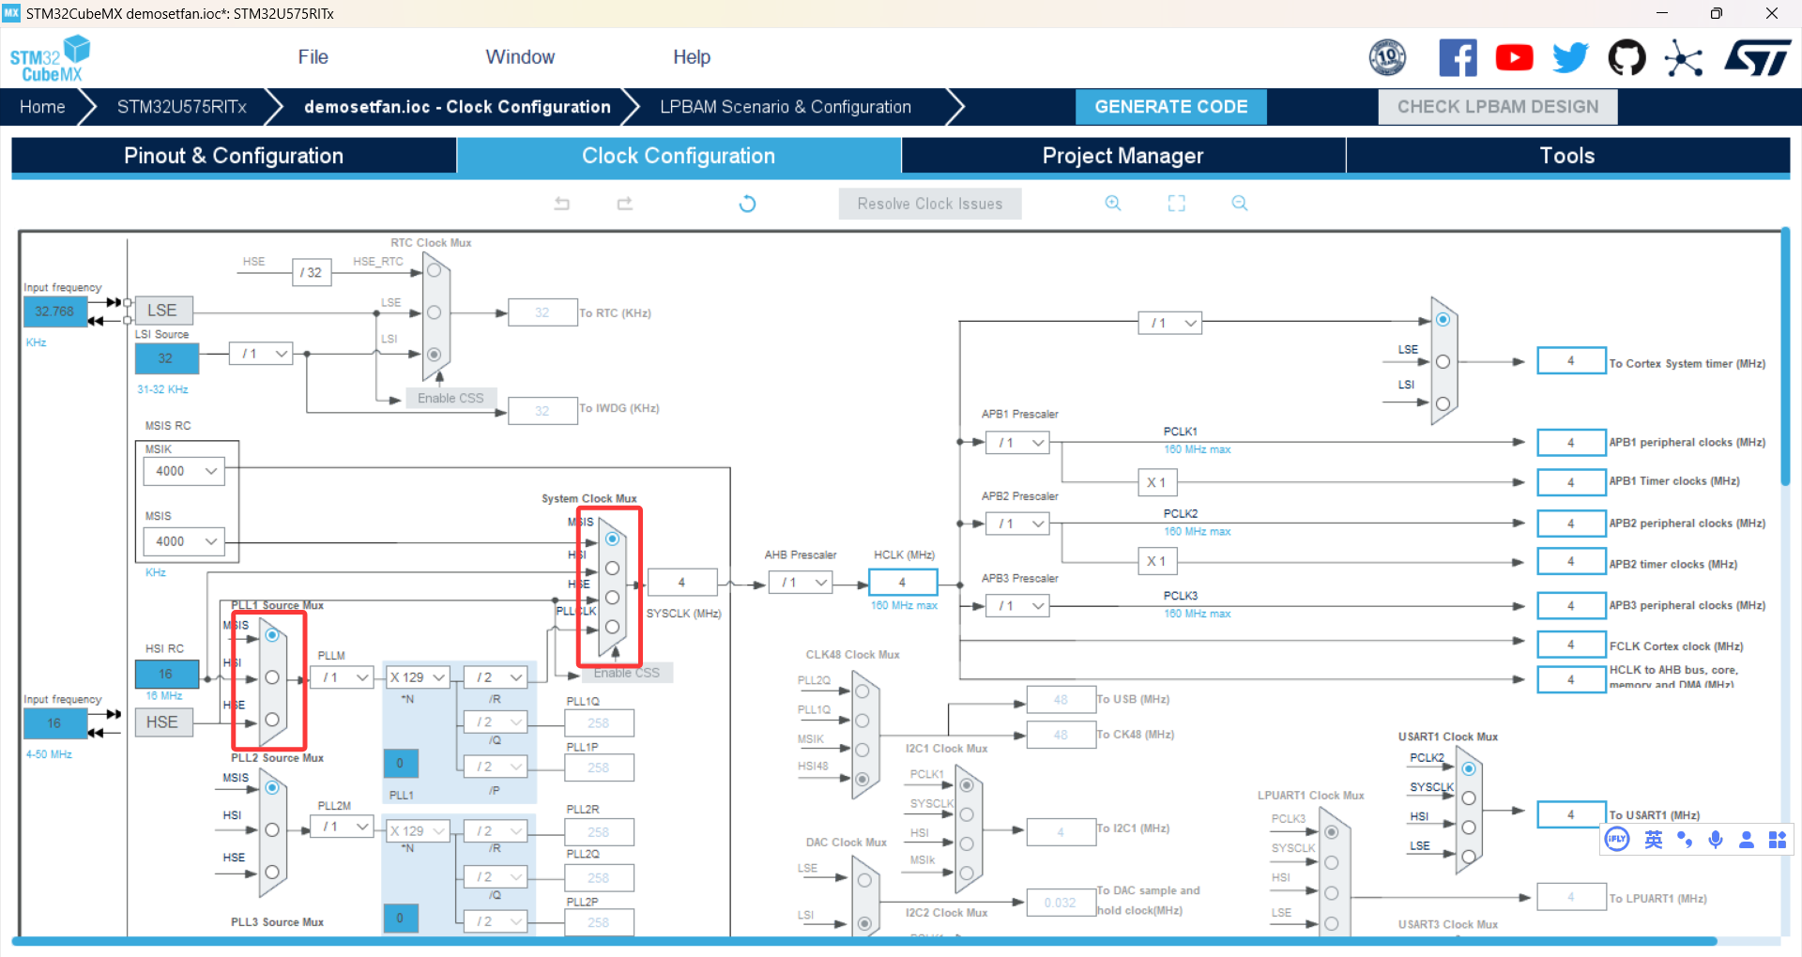Image resolution: width=1802 pixels, height=957 pixels.
Task: Click the undo arrow icon
Action: (x=561, y=204)
